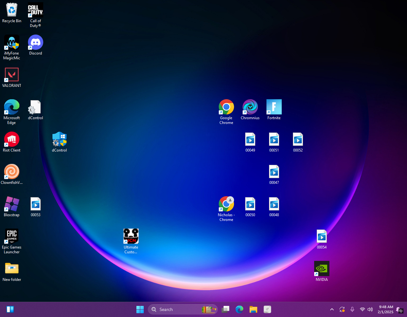Viewport: 407px width, 317px height.
Task: Click the microphone tray icon
Action: click(352, 309)
